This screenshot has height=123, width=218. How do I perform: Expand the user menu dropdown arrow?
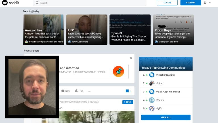coord(210,3)
